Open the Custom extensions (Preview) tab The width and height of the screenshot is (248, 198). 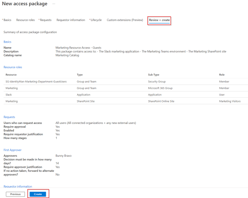[125, 20]
